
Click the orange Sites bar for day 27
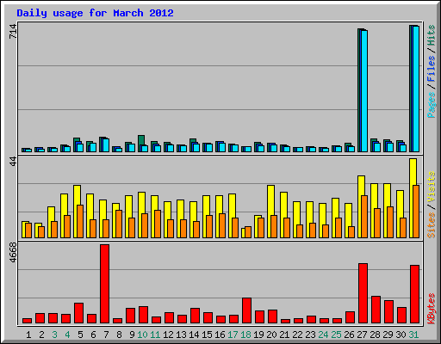[364, 217]
